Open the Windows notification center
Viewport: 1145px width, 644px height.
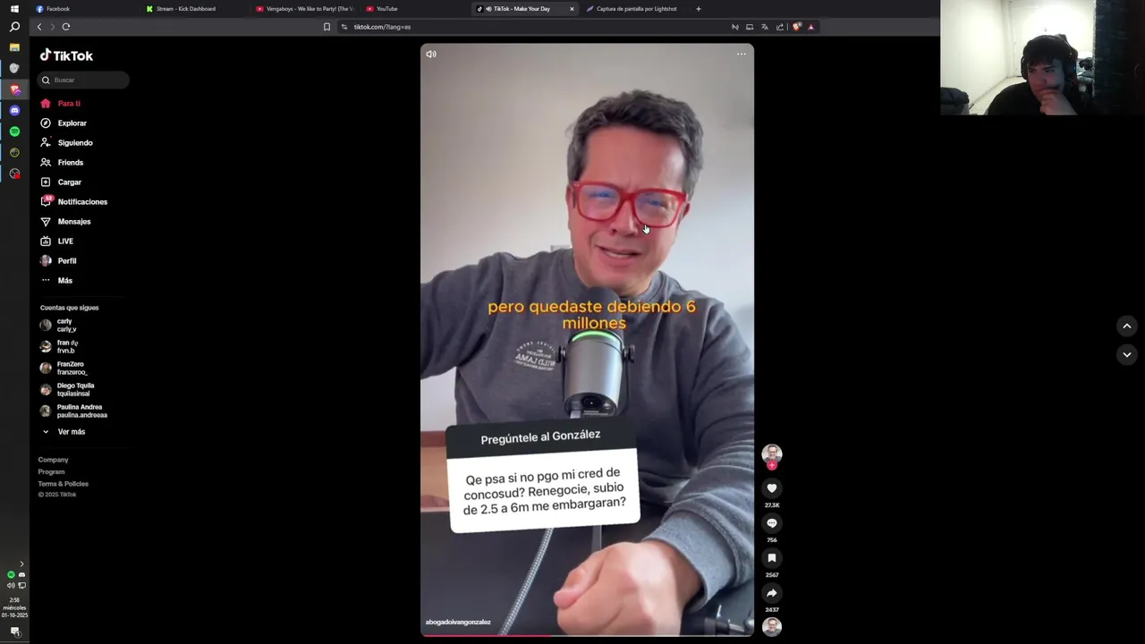[14, 631]
